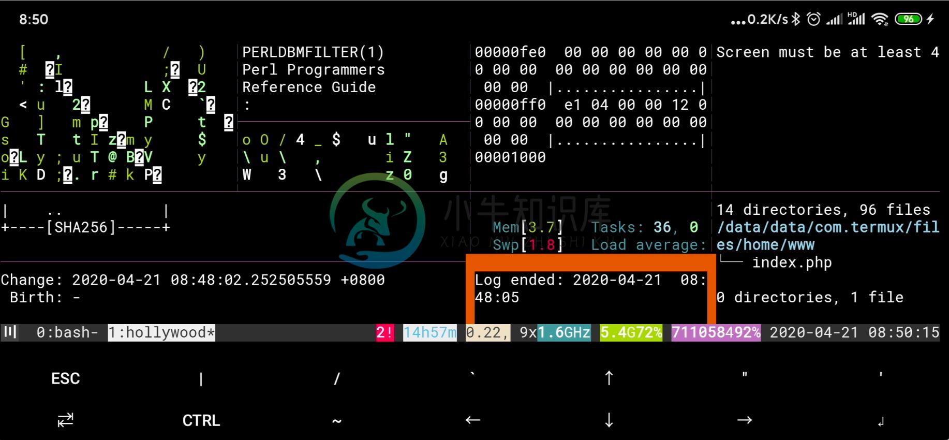The height and width of the screenshot is (440, 949).
Task: Tap the pipe character key
Action: [x=201, y=379]
